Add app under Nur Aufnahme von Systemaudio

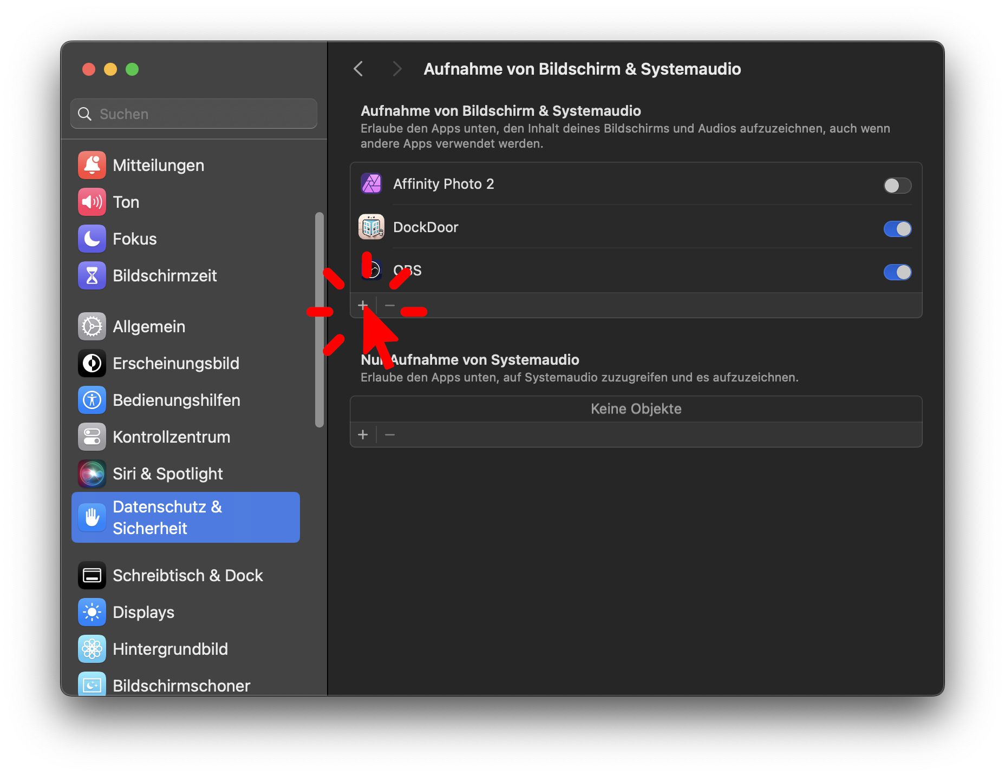coord(363,435)
